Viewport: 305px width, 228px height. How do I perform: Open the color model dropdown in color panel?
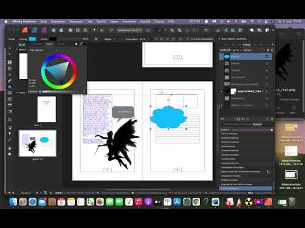point(43,50)
